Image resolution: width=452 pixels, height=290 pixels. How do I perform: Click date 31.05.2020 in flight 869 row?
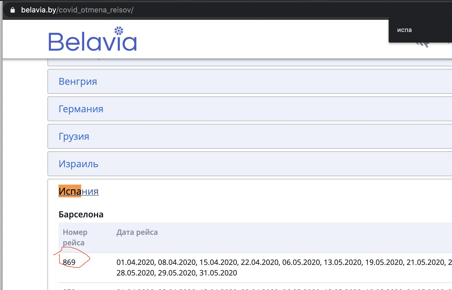(x=218, y=273)
